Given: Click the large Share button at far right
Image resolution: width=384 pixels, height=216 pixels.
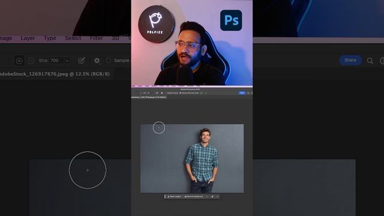Looking at the screenshot, I should (x=350, y=60).
